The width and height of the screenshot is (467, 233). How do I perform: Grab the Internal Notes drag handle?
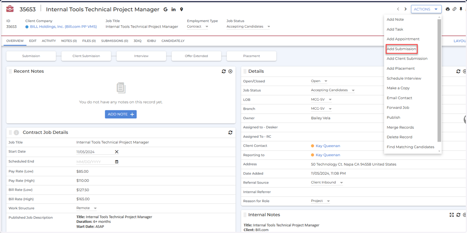click(x=245, y=215)
